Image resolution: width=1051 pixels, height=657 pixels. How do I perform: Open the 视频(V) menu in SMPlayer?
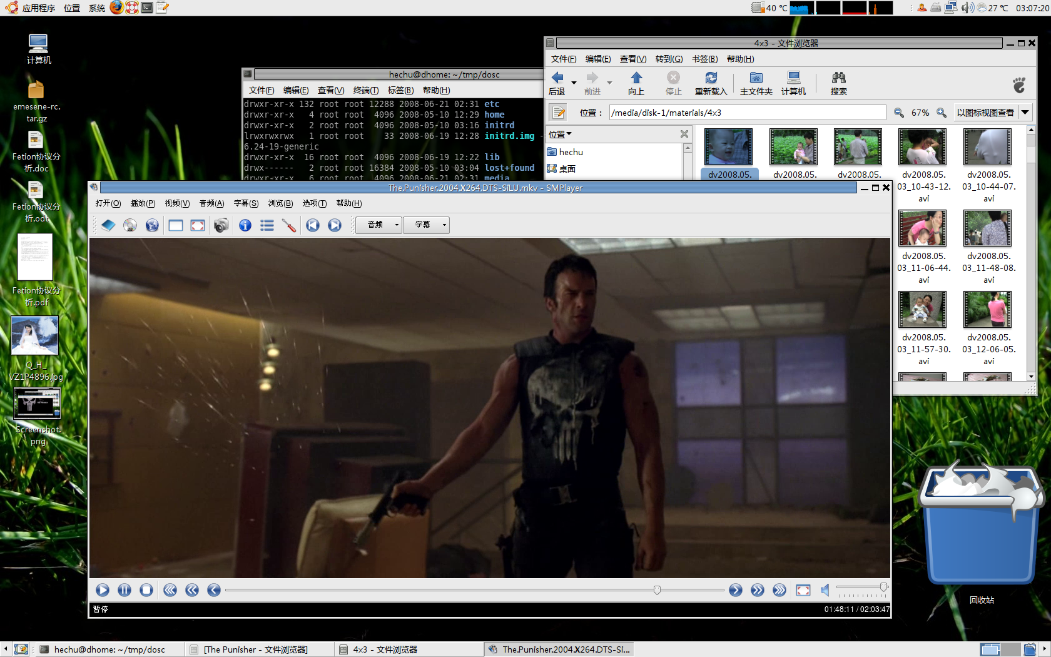[x=177, y=203]
